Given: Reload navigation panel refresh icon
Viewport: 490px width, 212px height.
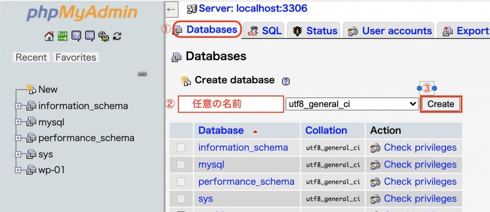Looking at the screenshot, I should [117, 36].
